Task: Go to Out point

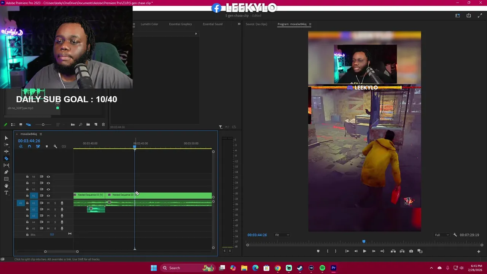Action: pyautogui.click(x=382, y=251)
